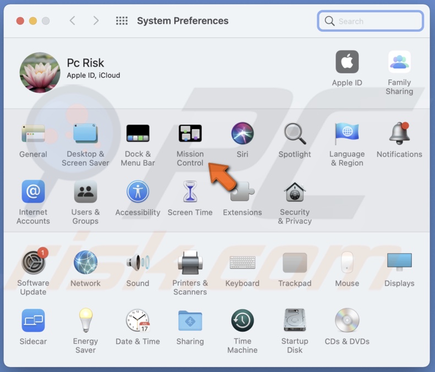The height and width of the screenshot is (372, 435).
Task: Open Dock & Menu Bar settings
Action: [x=138, y=134]
